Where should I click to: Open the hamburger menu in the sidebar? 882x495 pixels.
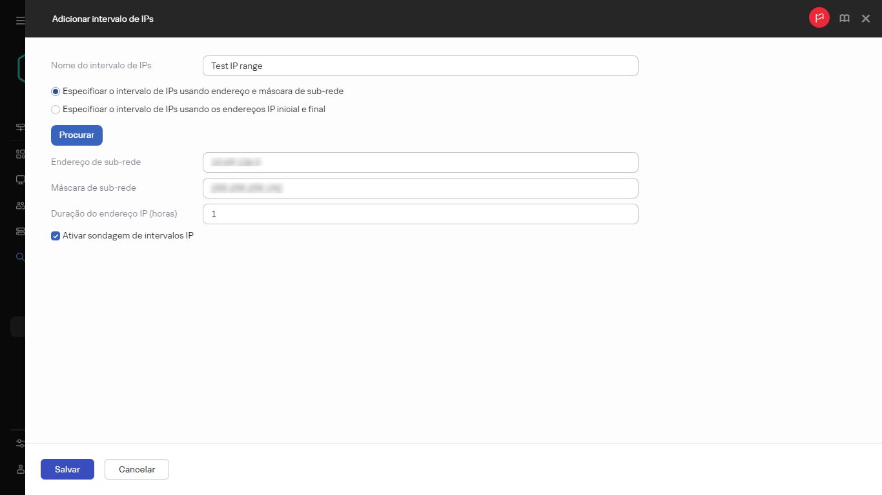point(20,21)
